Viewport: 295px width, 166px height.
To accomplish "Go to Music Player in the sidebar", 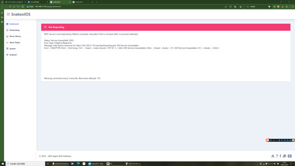I will 15,42.
